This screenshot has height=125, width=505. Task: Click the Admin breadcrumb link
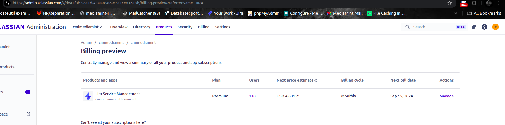click(x=86, y=42)
